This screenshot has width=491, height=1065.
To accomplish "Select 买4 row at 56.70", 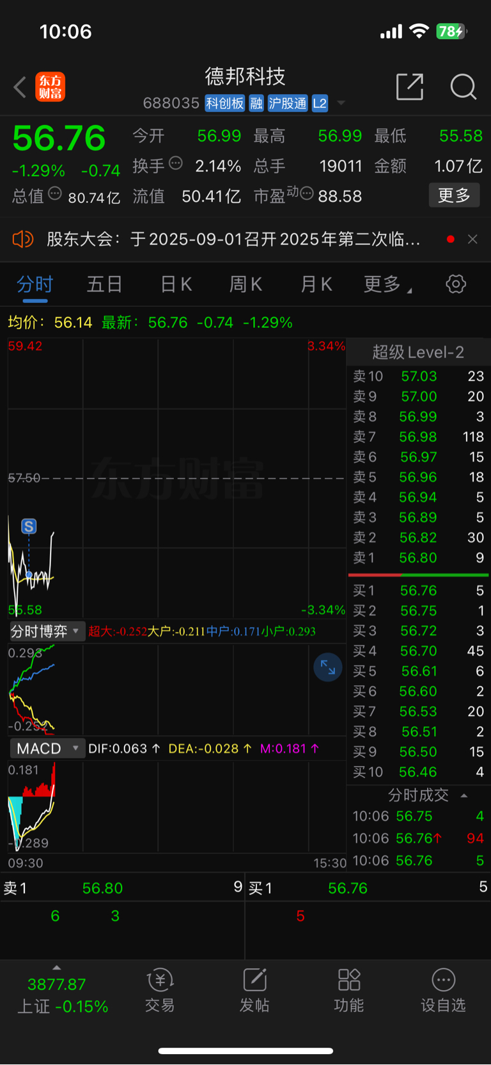I will [x=418, y=651].
